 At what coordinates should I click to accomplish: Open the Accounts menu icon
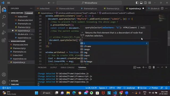(4, 75)
